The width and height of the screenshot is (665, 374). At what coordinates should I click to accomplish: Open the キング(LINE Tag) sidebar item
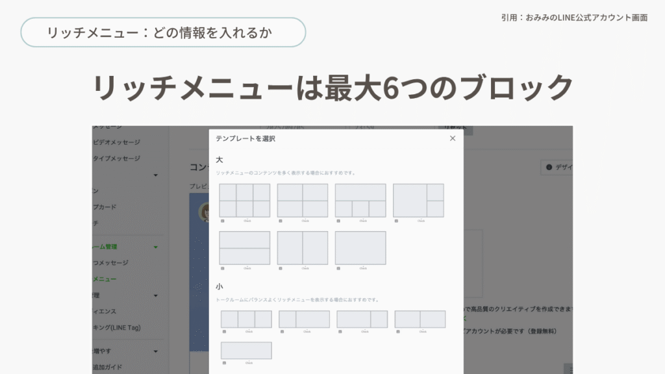[116, 327]
